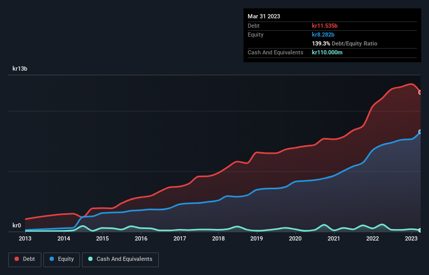Select the 2018 x-axis label
The image size is (429, 275).
pyautogui.click(x=218, y=238)
